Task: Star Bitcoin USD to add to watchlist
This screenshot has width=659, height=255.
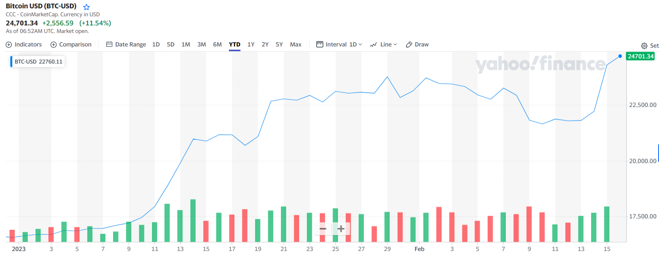Action: 86,7
